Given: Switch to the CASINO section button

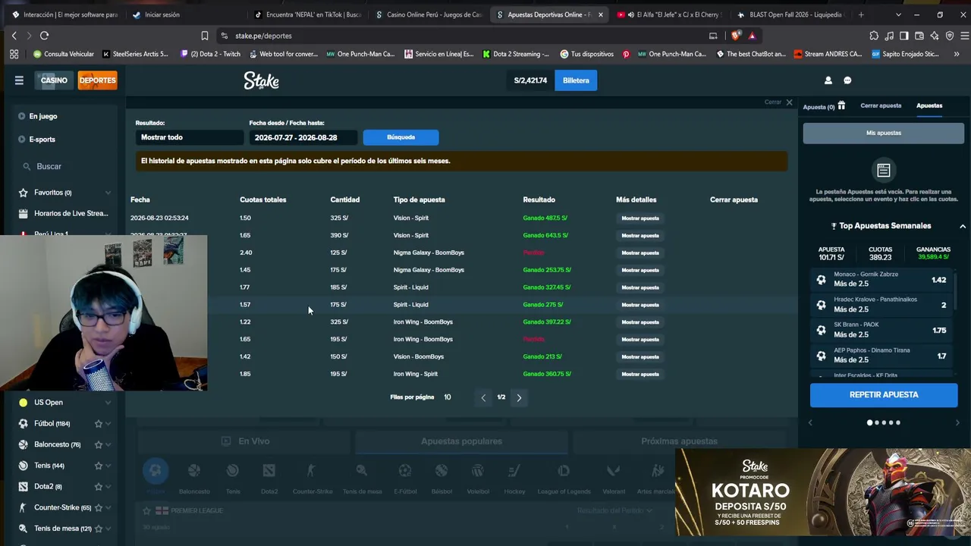Looking at the screenshot, I should pyautogui.click(x=54, y=80).
